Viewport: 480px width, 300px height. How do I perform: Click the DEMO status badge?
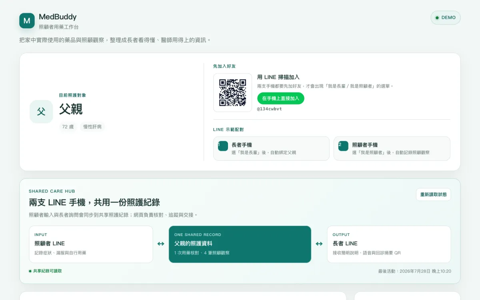point(446,18)
